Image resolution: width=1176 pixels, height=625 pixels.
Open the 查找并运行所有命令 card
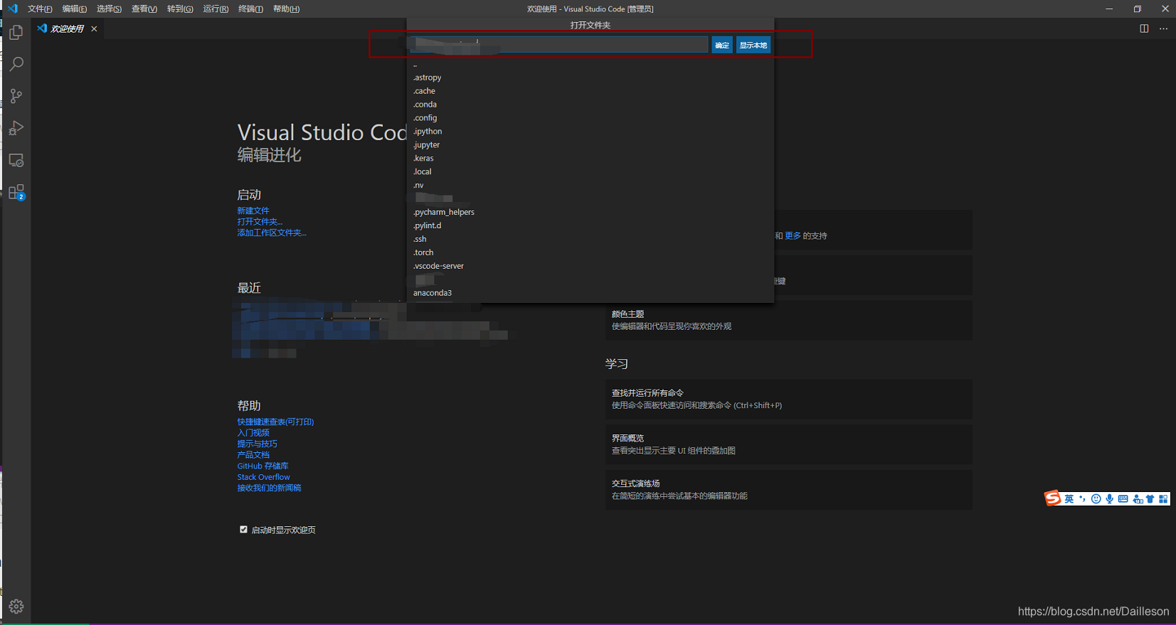tap(788, 399)
